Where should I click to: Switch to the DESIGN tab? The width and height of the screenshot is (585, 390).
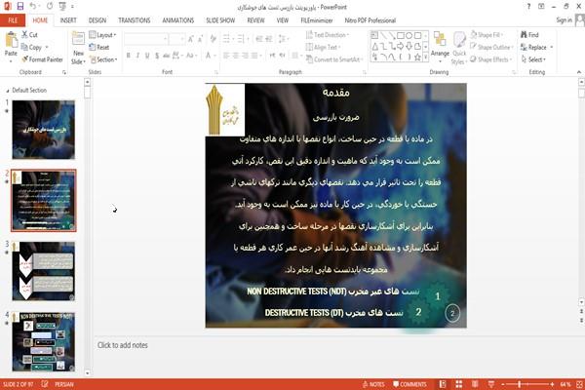click(97, 20)
